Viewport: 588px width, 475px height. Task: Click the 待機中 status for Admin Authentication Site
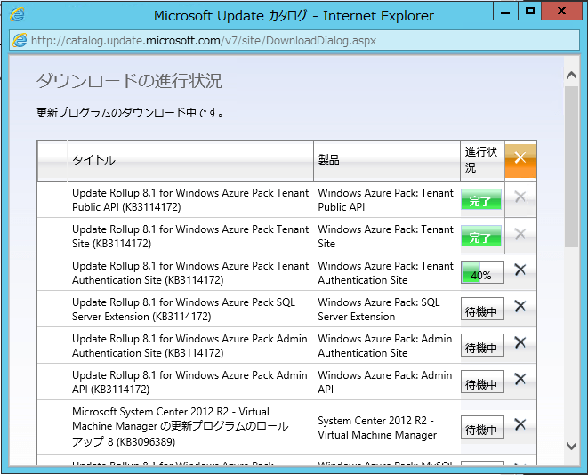482,345
